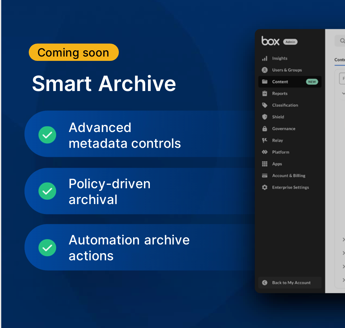Open the Classification section
Viewport: 345px width, 328px height.
(285, 105)
